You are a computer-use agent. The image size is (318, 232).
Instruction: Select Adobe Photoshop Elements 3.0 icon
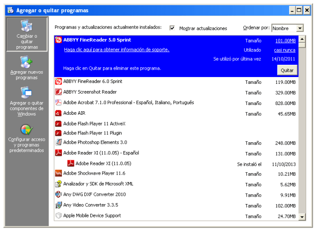58,143
